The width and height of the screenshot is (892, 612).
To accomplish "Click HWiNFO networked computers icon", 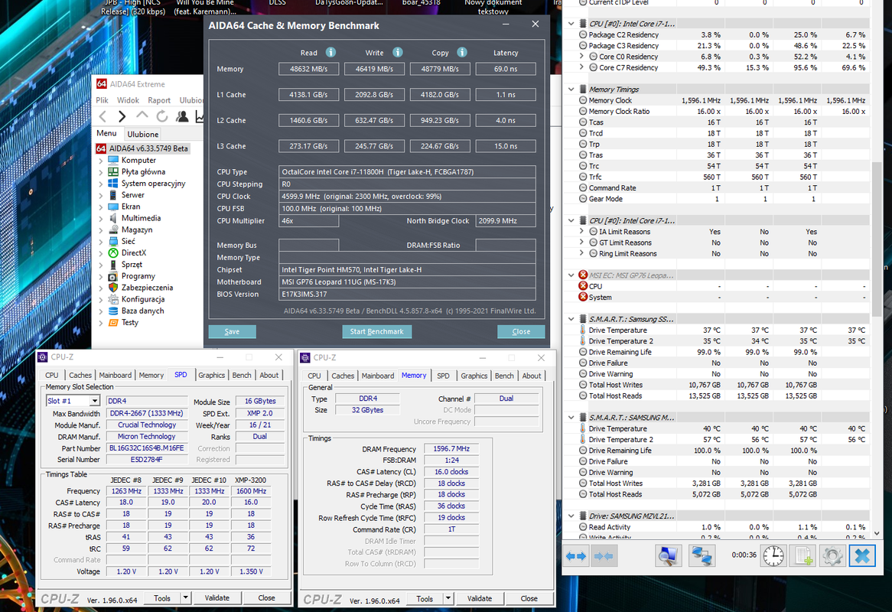I will 702,555.
